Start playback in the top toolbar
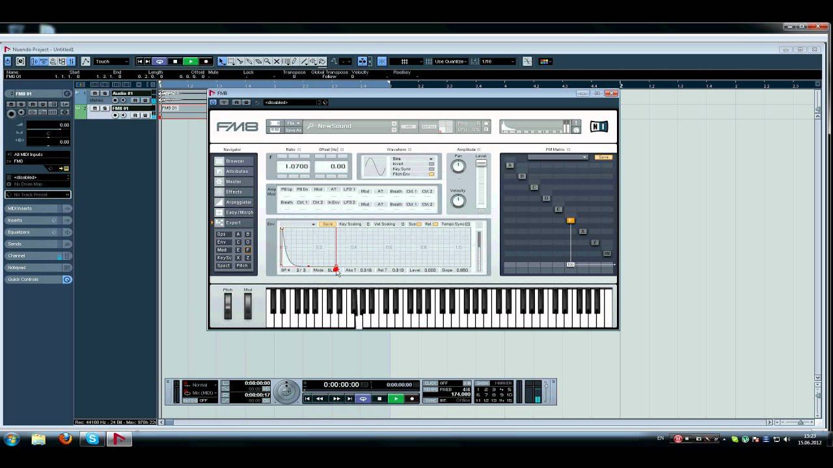 point(191,61)
